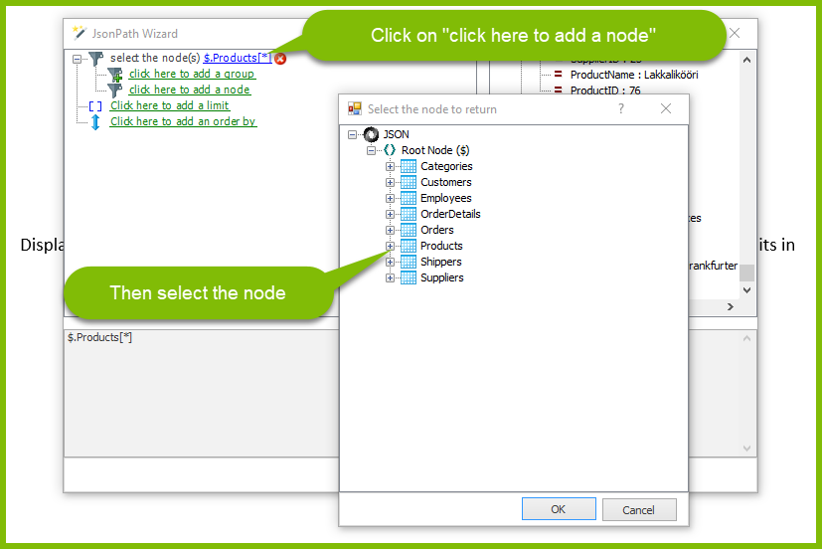Click the OK button

click(559, 509)
